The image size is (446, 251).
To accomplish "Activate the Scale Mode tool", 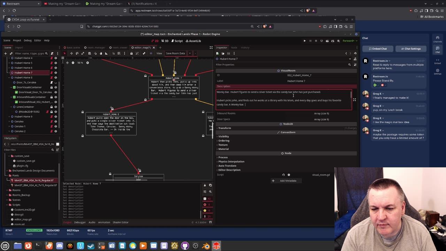I will tap(83, 53).
